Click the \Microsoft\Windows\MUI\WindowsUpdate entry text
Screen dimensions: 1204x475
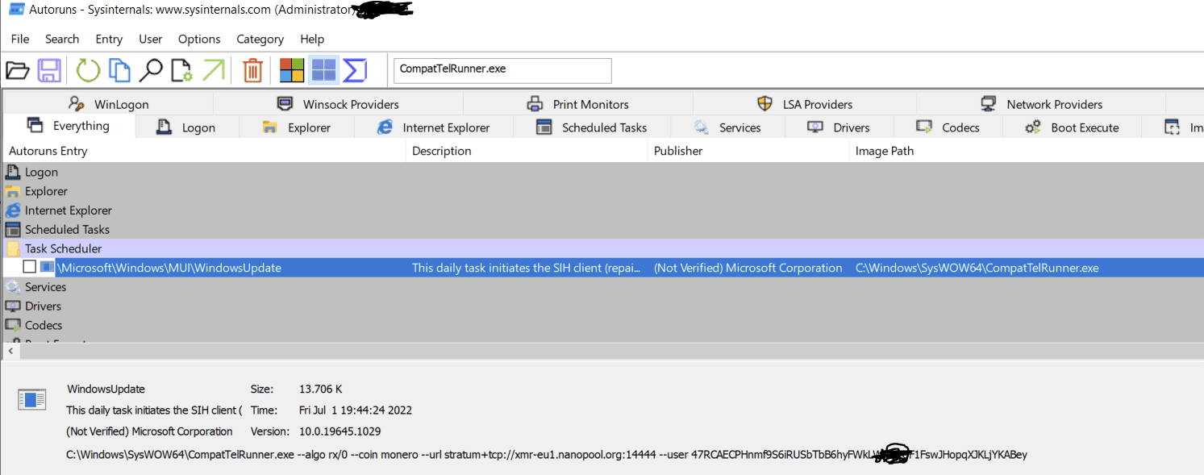tap(169, 268)
